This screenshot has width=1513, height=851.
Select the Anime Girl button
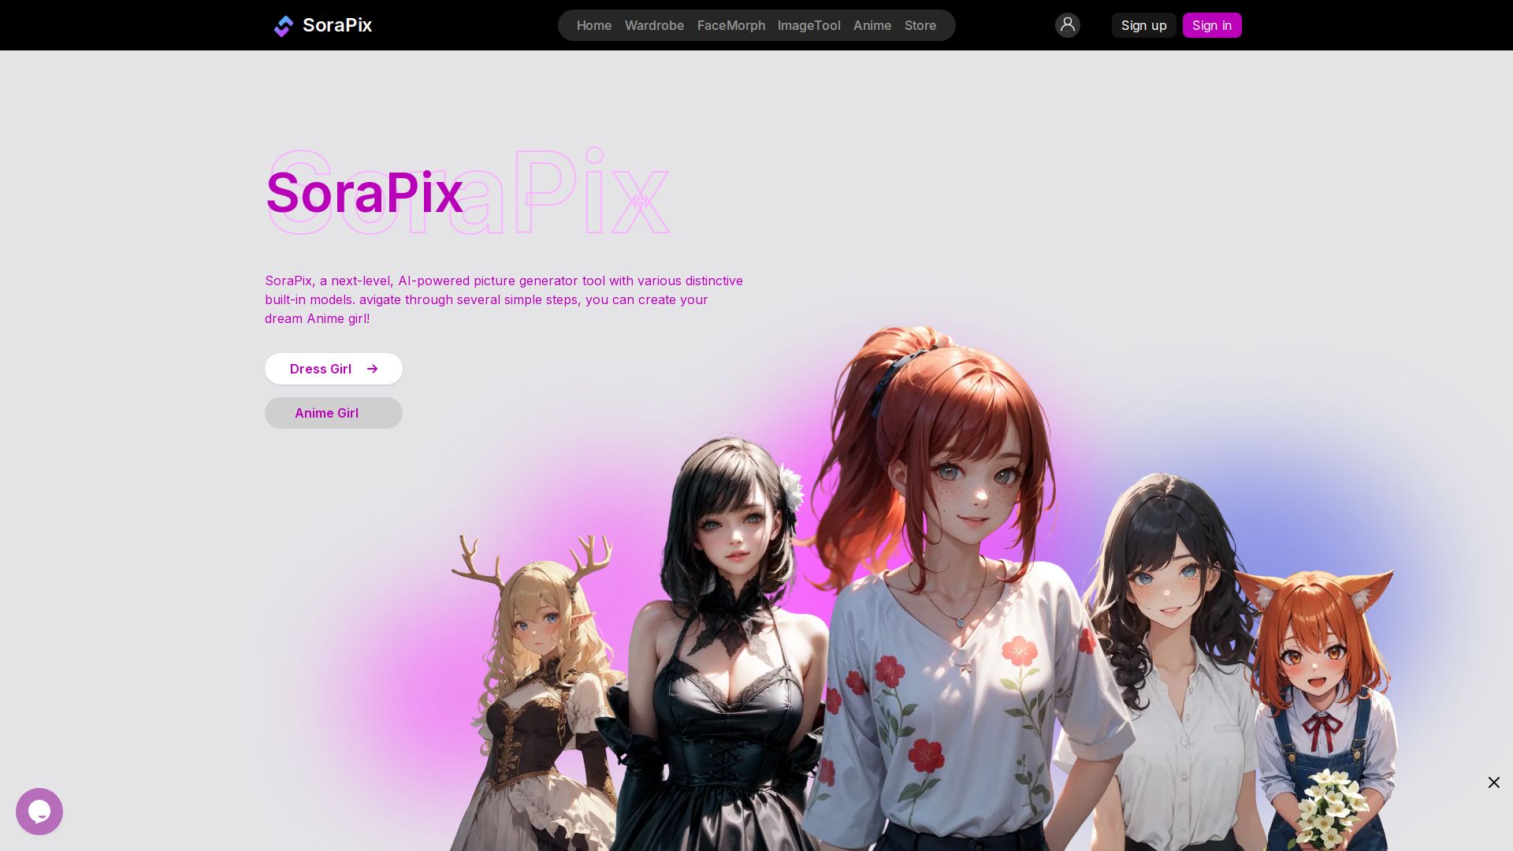[x=326, y=413]
